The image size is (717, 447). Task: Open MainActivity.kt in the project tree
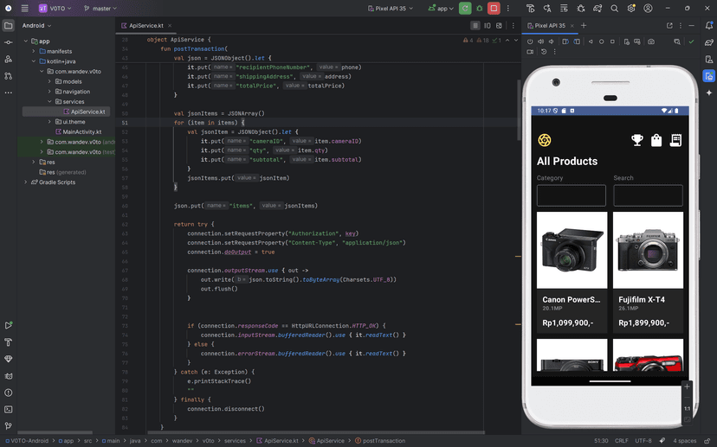pos(81,132)
